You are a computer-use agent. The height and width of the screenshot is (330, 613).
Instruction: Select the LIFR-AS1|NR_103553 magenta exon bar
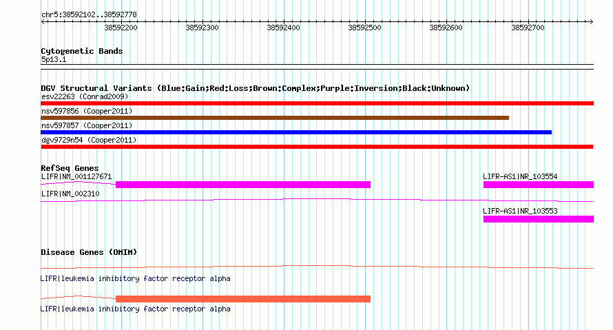539,219
